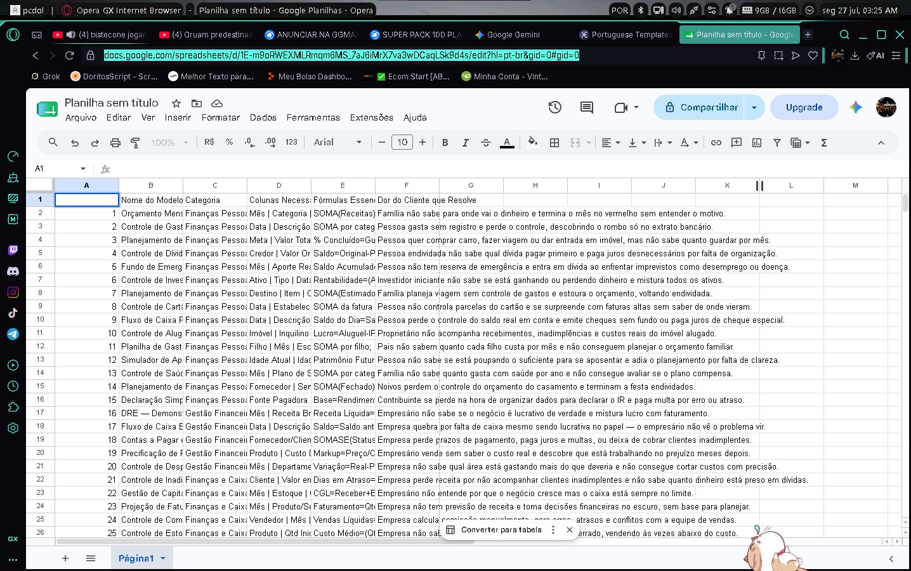
Task: Insert a link using chain icon
Action: point(716,143)
